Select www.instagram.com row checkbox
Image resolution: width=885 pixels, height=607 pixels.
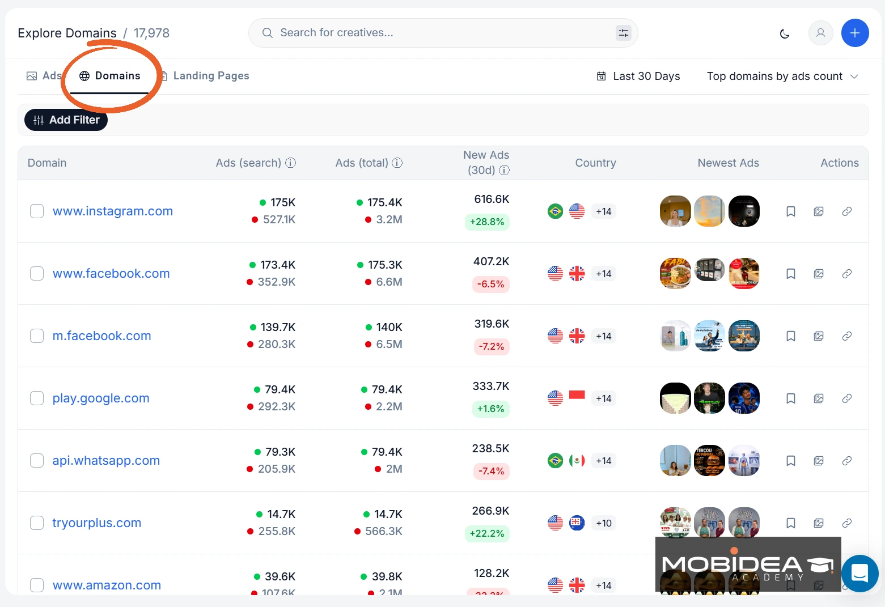(37, 211)
